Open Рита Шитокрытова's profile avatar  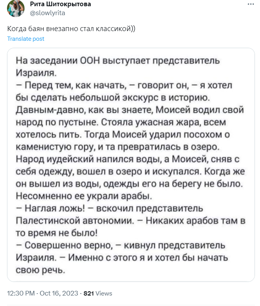coord(16,9)
